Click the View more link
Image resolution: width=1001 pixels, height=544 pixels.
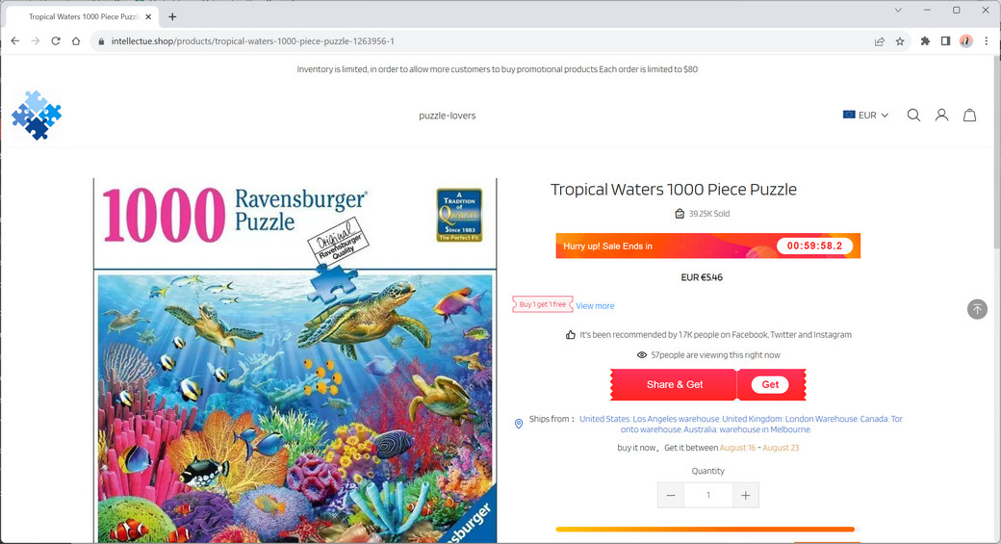tap(595, 306)
